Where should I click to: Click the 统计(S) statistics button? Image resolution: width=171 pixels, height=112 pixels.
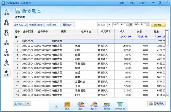pyautogui.click(x=158, y=25)
